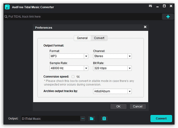Click the Conversion speed label
This screenshot has width=178, height=128.
(x=56, y=76)
